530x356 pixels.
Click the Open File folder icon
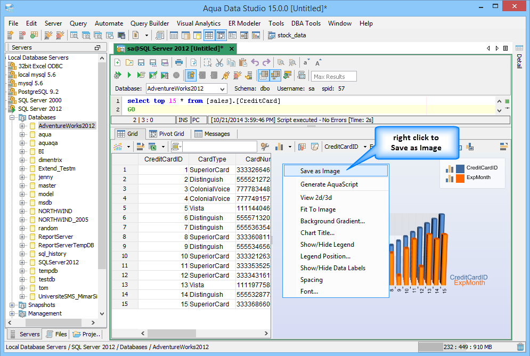(x=129, y=62)
